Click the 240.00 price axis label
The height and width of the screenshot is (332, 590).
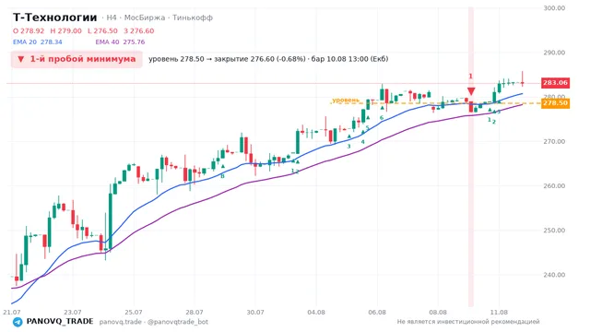(x=554, y=275)
